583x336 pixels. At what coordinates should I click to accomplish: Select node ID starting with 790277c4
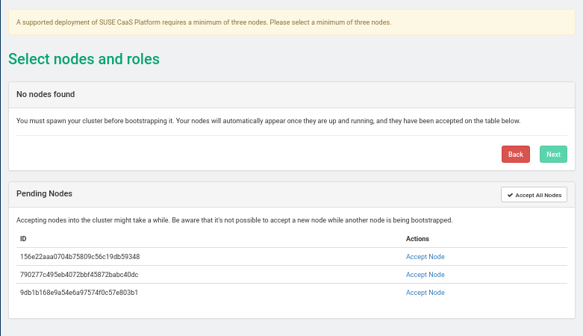coord(79,275)
